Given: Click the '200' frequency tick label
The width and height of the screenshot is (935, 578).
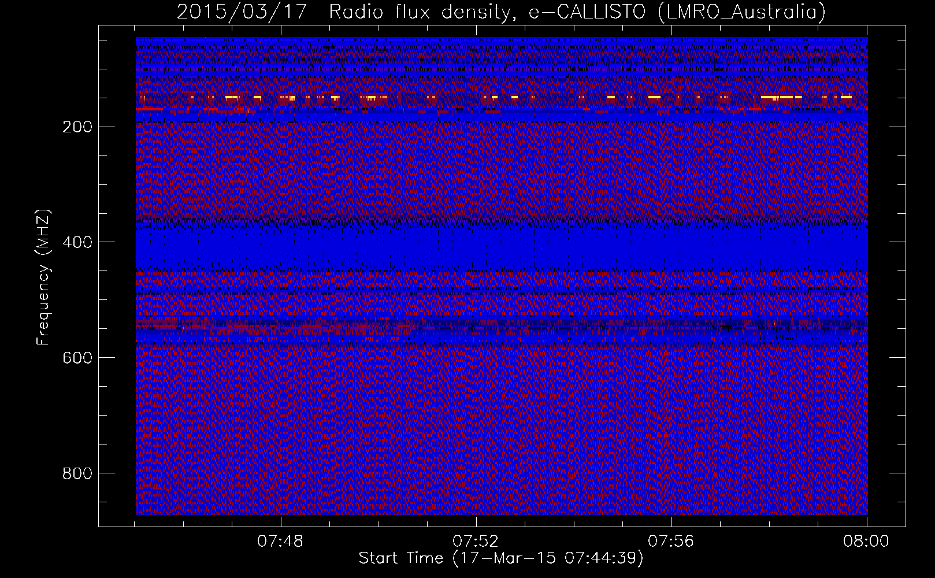Looking at the screenshot, I should coord(77,127).
